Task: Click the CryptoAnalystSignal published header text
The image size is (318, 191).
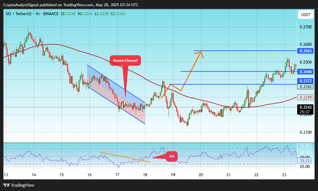Action: [x=71, y=5]
